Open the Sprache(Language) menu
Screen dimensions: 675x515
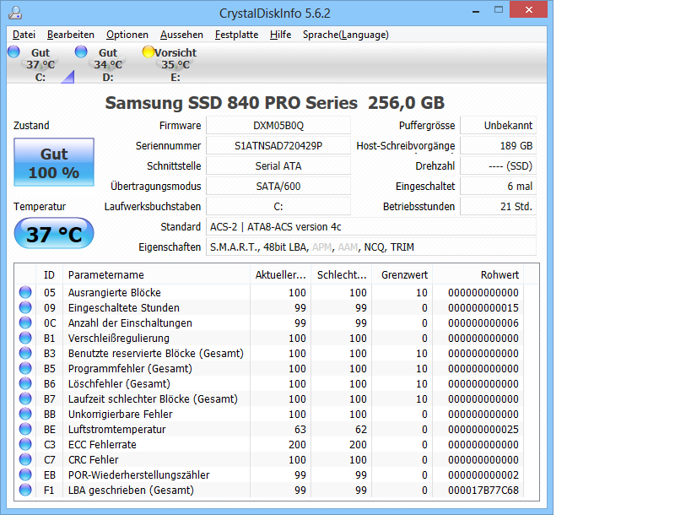click(x=346, y=35)
